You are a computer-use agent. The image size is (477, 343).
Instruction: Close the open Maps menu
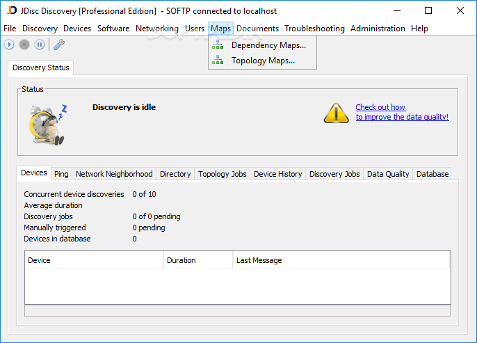(220, 29)
